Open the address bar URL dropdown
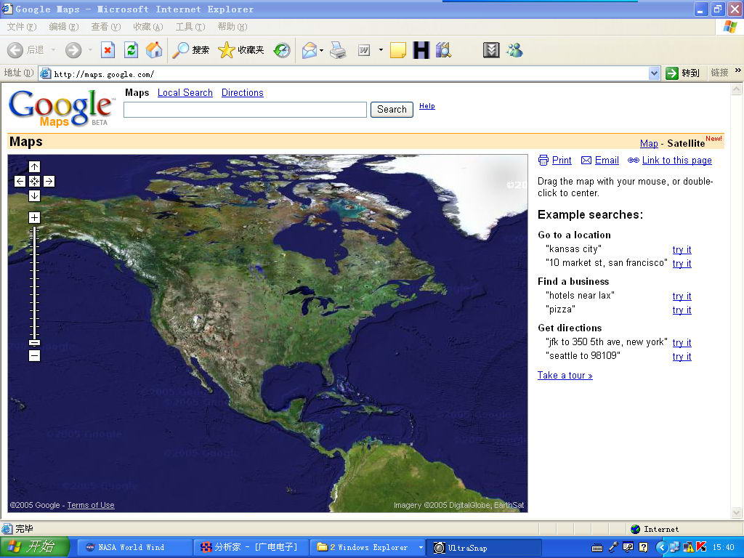Screen dimensions: 744x558 click(654, 73)
